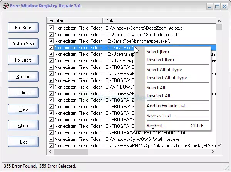Click the horizontal scrollbar right arrow

coord(213,152)
